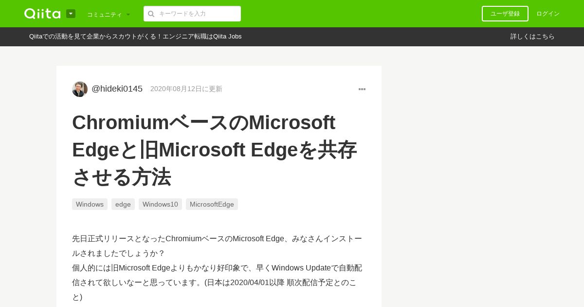The height and width of the screenshot is (307, 584).
Task: Click 詳しくはこちら link
Action: [x=532, y=37]
